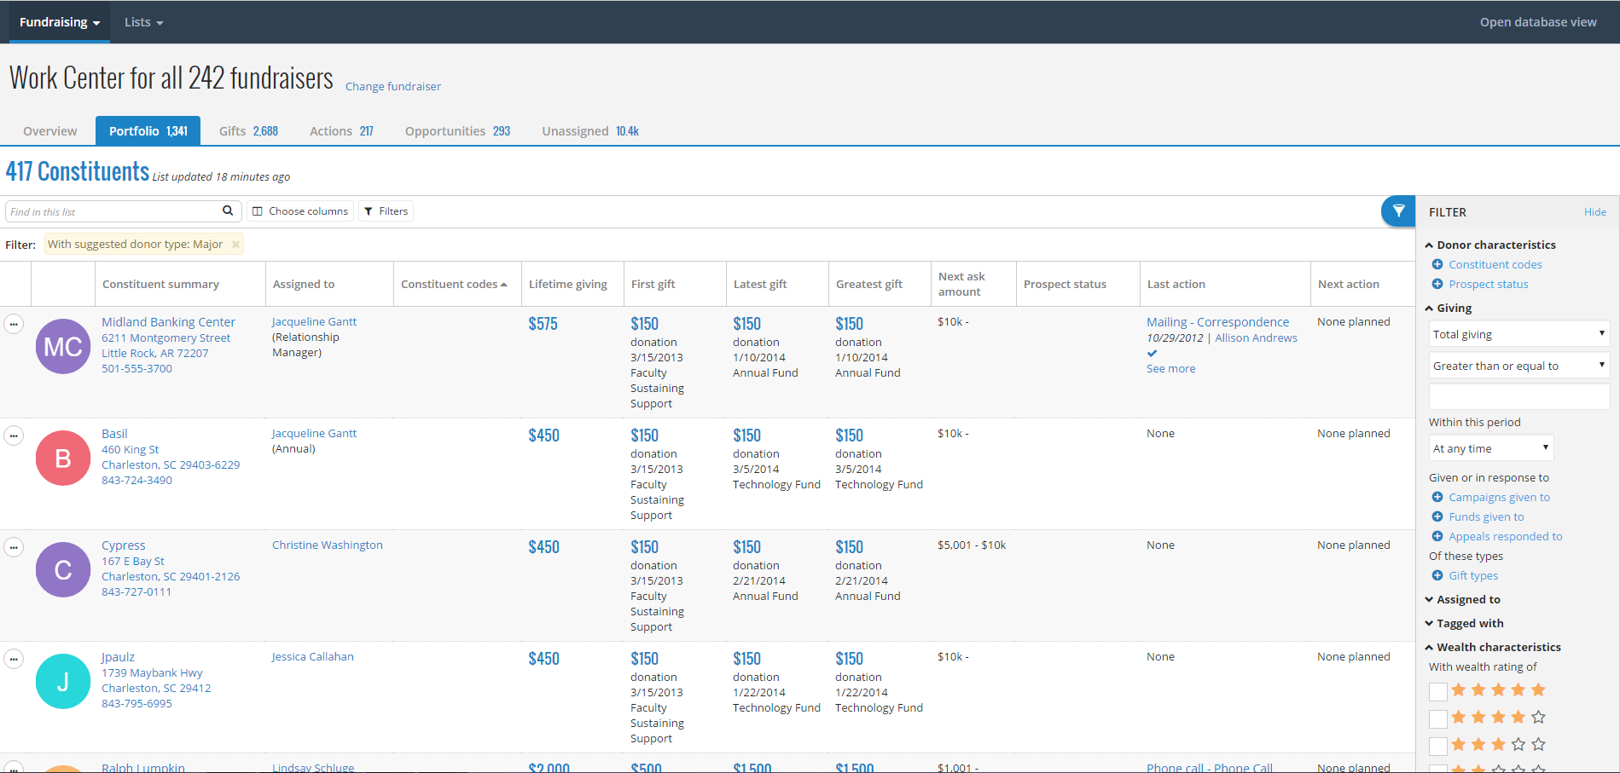This screenshot has height=773, width=1620.
Task: Click completed checkmark under Mailing action
Action: (x=1153, y=353)
